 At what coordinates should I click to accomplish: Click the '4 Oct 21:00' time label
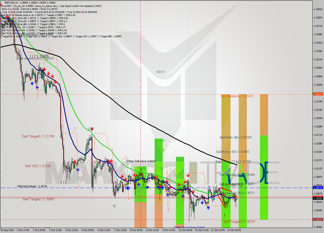104,230
